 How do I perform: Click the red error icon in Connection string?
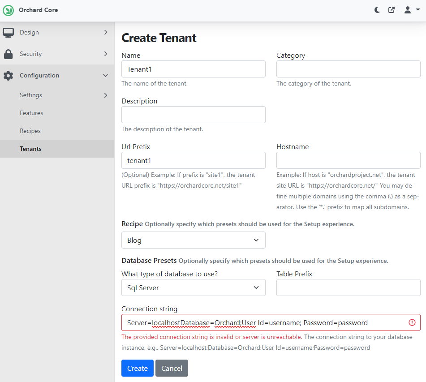click(412, 322)
